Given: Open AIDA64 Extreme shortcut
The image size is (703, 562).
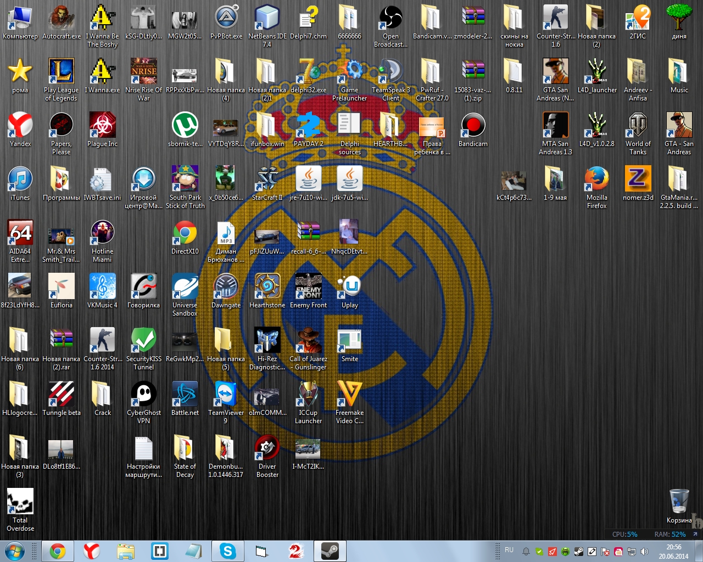Looking at the screenshot, I should point(20,241).
